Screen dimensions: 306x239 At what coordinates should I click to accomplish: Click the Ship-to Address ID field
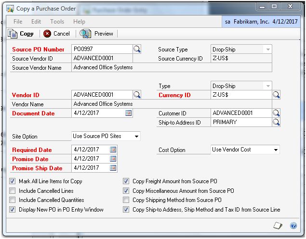[x=241, y=122]
